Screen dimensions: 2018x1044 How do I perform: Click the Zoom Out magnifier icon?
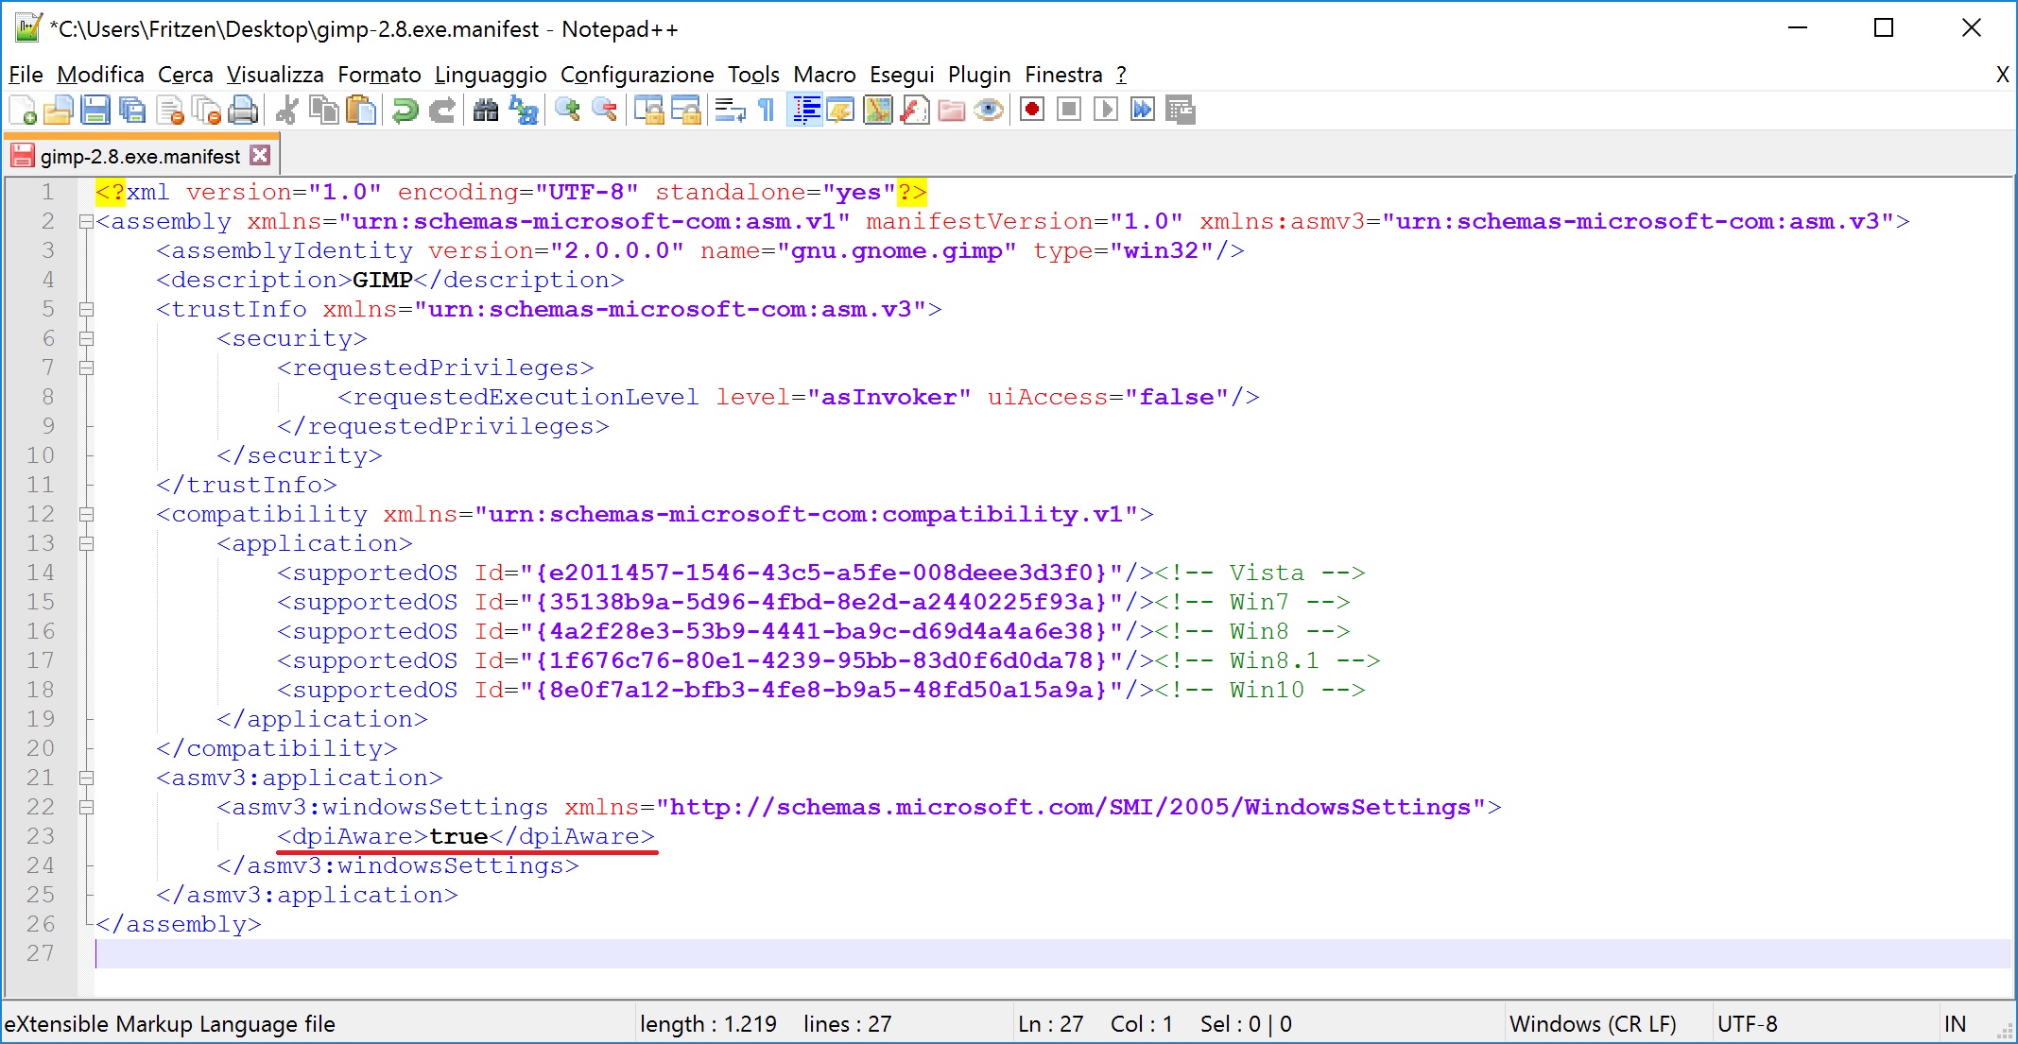[x=604, y=111]
